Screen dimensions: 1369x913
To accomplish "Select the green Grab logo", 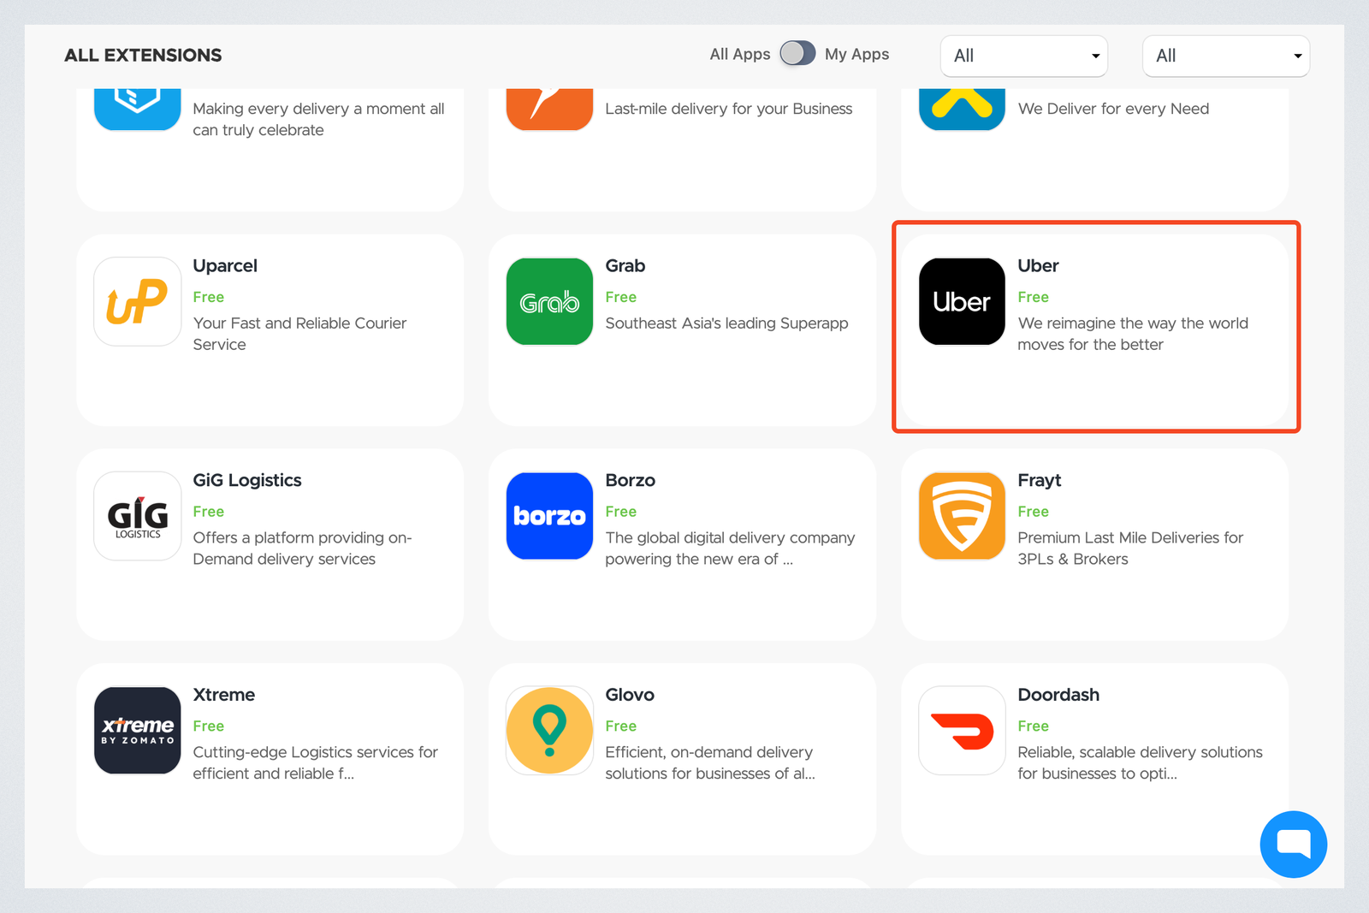I will (x=549, y=301).
